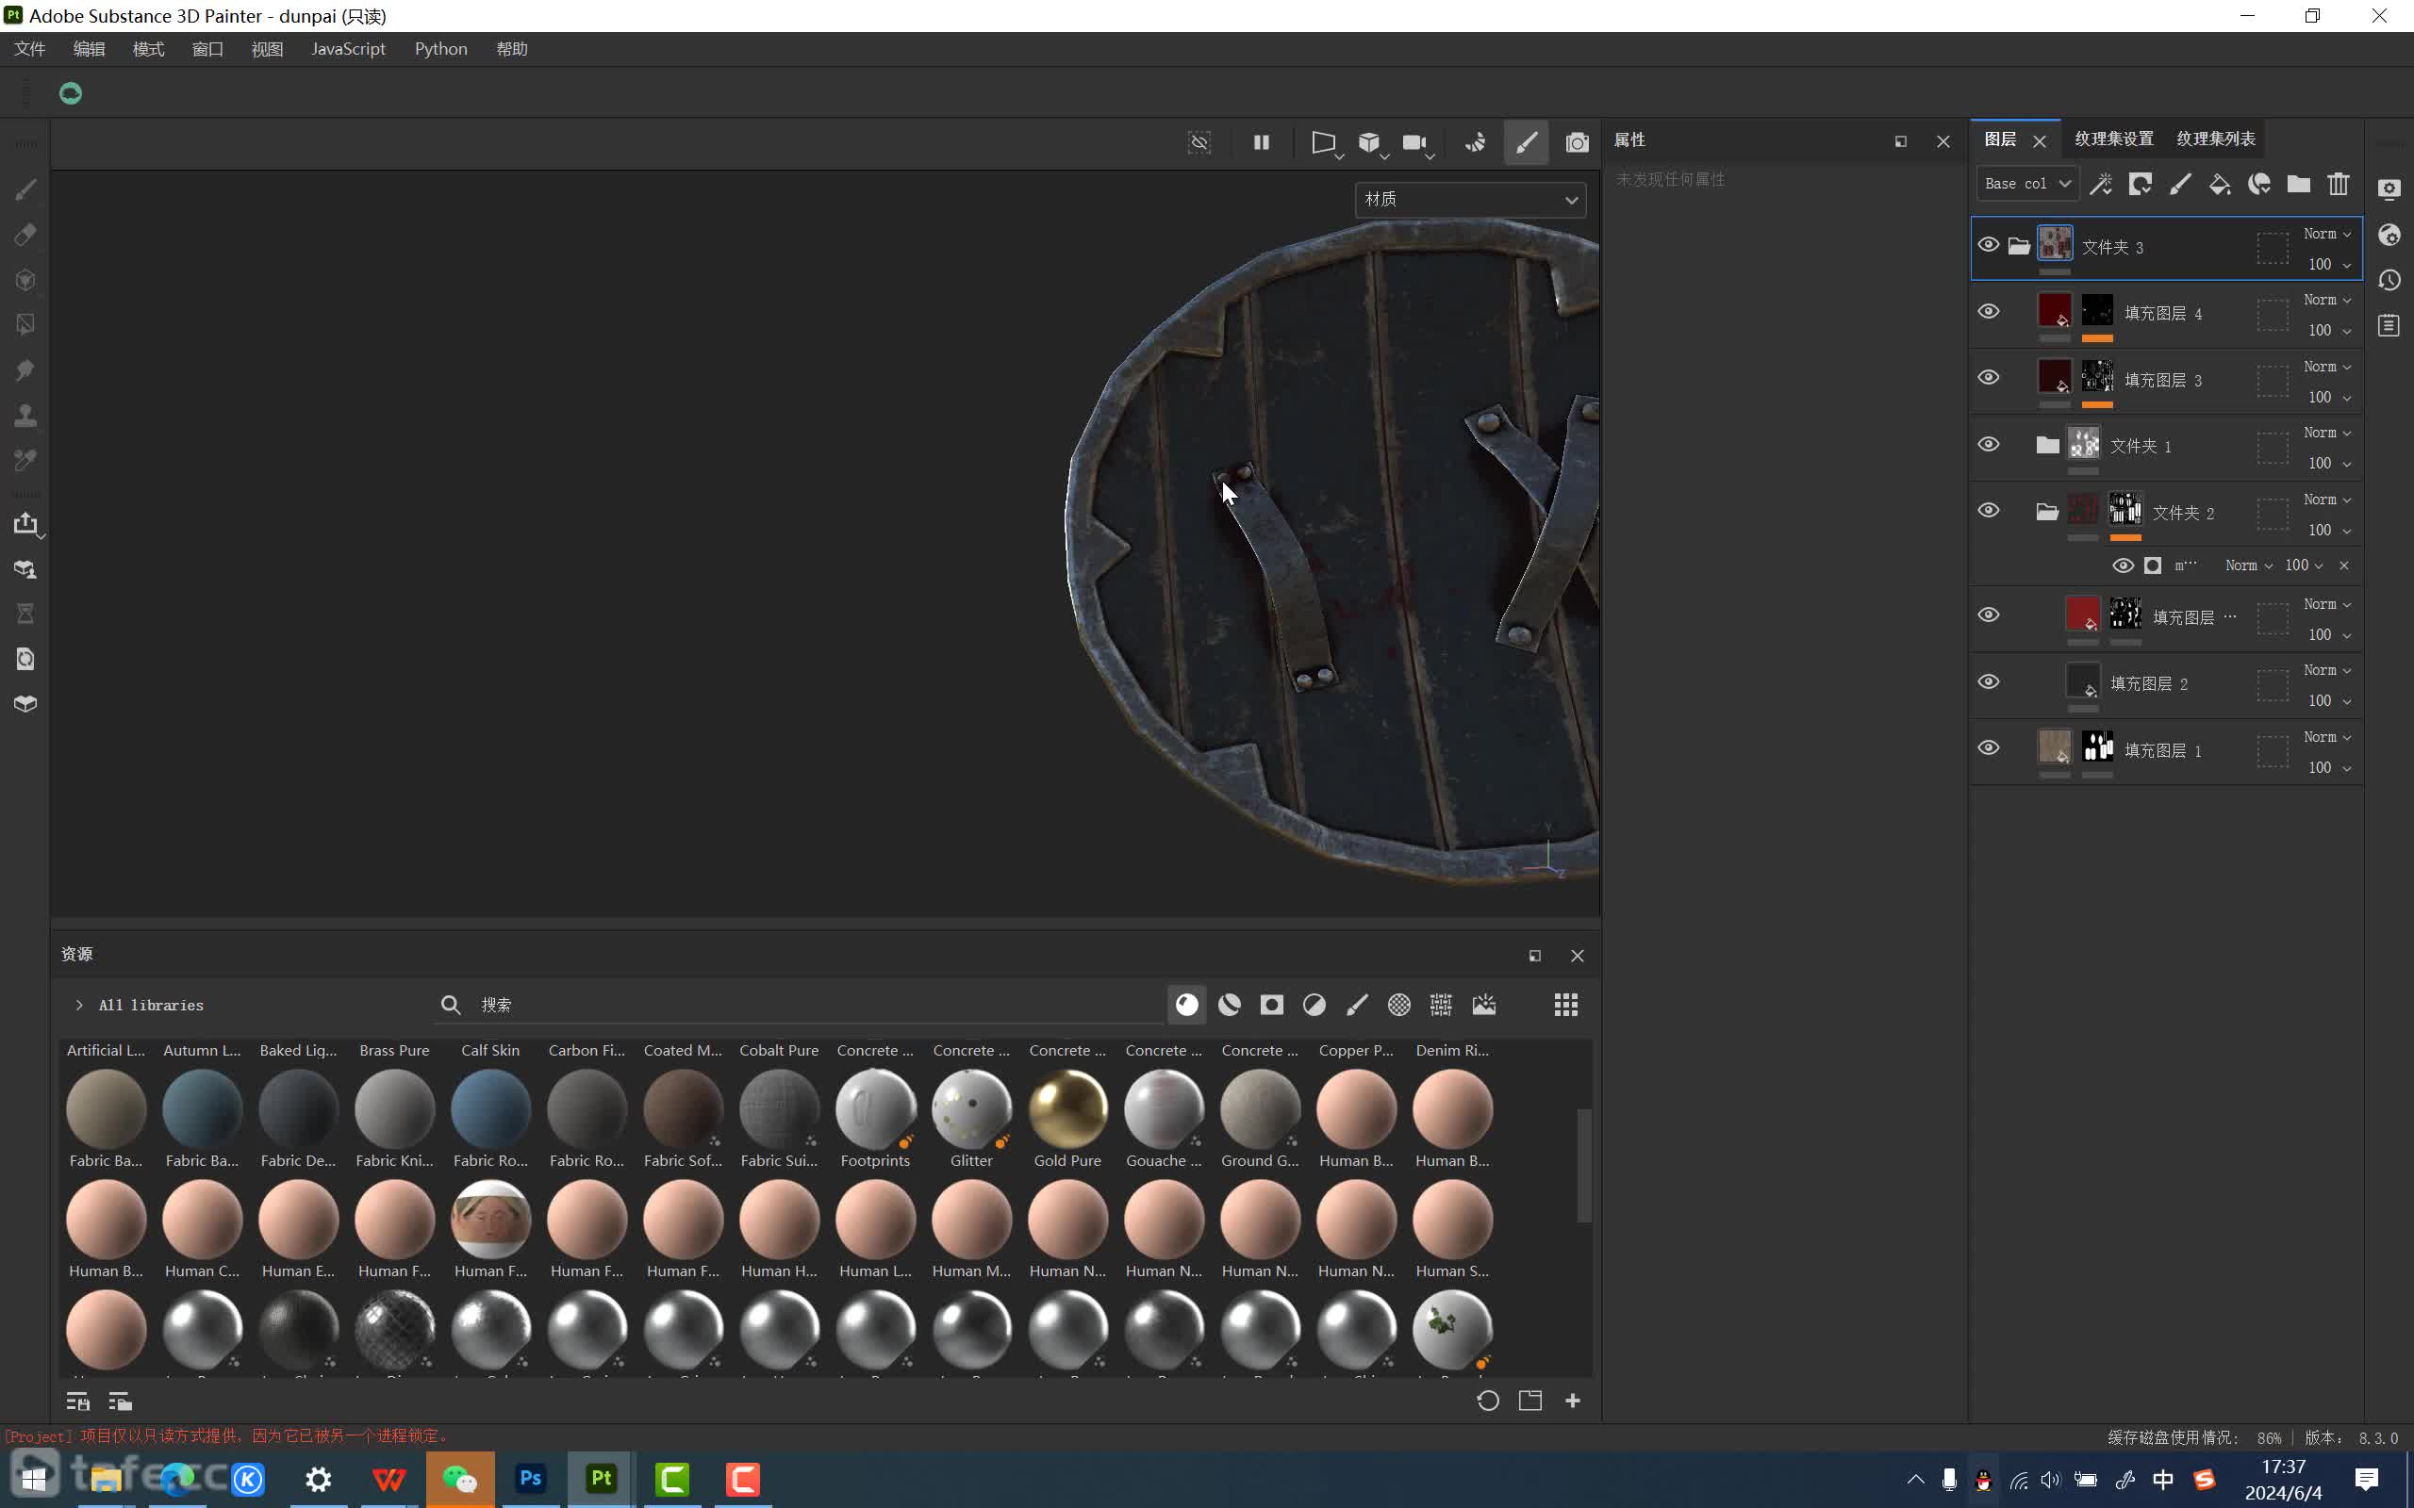Open Display settings icon in right sidebar
The width and height of the screenshot is (2414, 1508).
coord(2389,189)
